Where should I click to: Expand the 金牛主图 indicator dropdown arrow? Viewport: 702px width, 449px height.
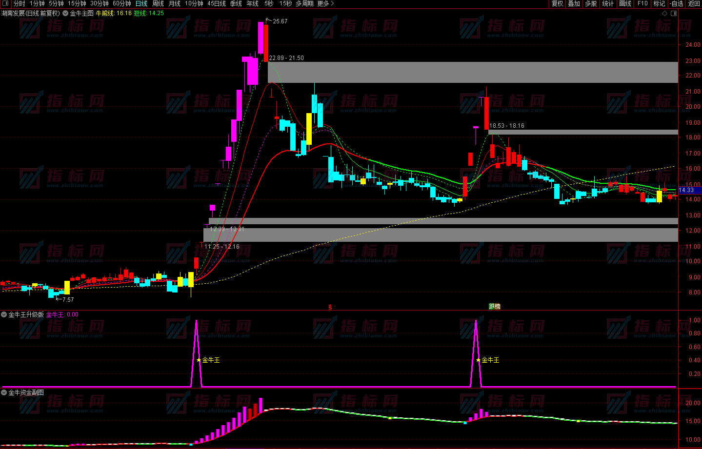(x=65, y=14)
